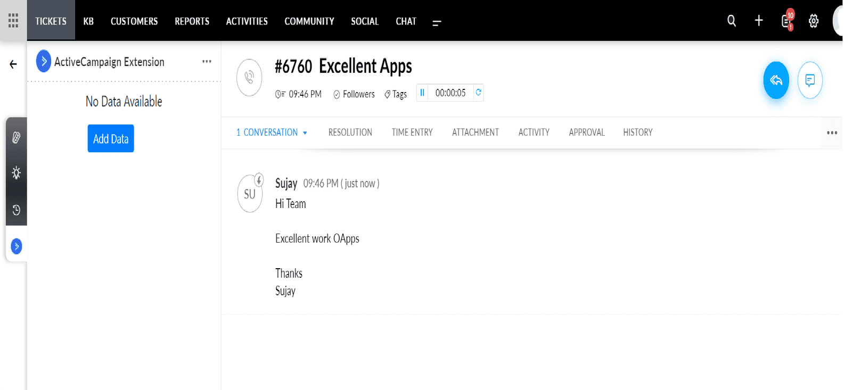Click the ActiveCampaign Extension blue logo
Screen dimensions: 852x390
(44, 61)
